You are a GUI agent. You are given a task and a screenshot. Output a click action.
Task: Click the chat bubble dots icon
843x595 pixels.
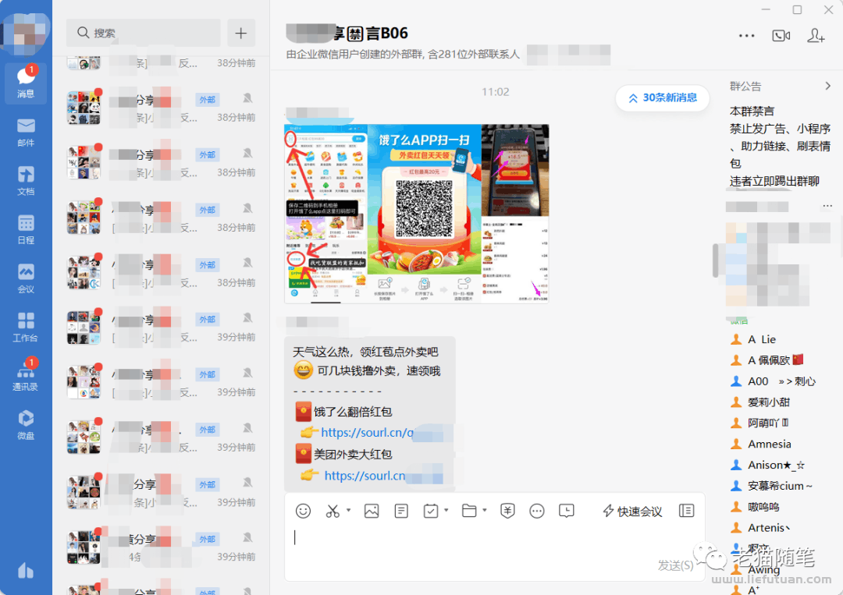click(x=536, y=511)
